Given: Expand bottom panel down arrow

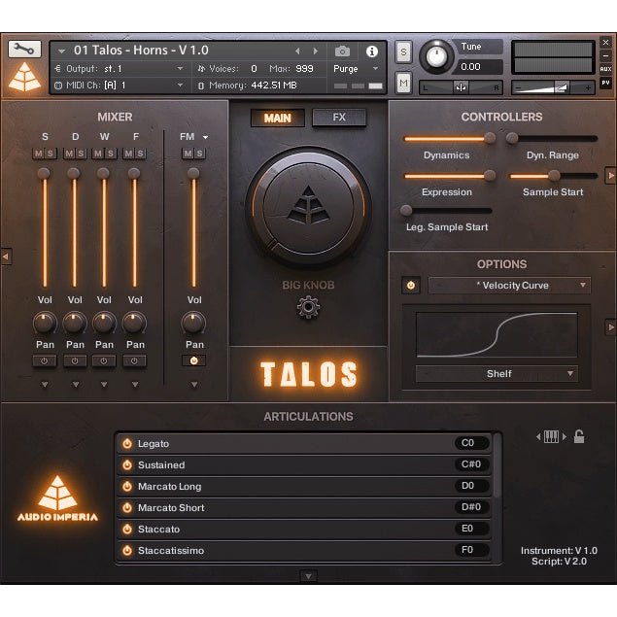Looking at the screenshot, I should click(308, 576).
